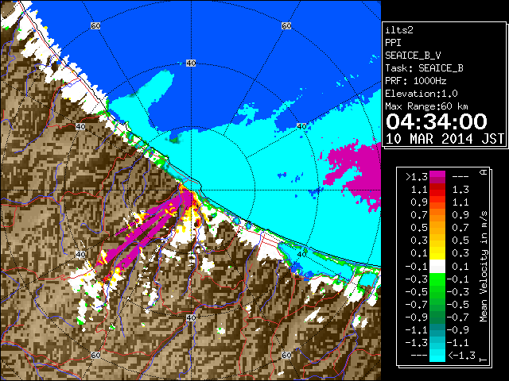Click the vertical 'Mean Velocity in m/s' label
509x381 pixels.
[x=484, y=266]
